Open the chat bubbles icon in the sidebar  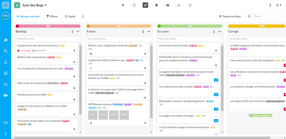point(6,84)
